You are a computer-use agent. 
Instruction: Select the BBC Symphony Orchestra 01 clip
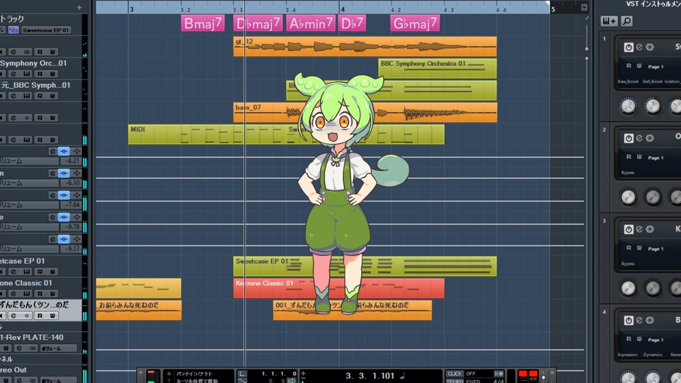click(x=438, y=69)
